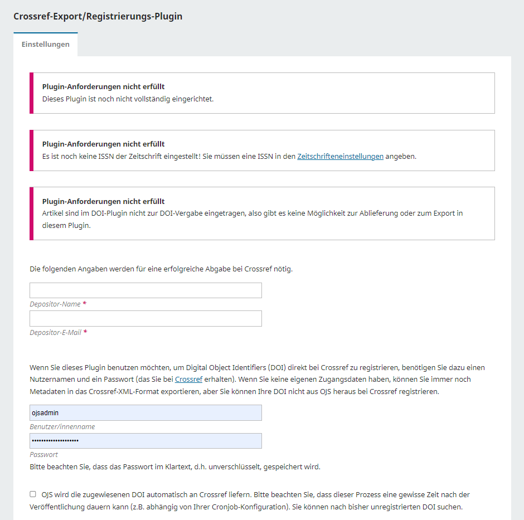This screenshot has width=524, height=520.
Task: Click the Benutzer/innenname label
Action: [62, 427]
